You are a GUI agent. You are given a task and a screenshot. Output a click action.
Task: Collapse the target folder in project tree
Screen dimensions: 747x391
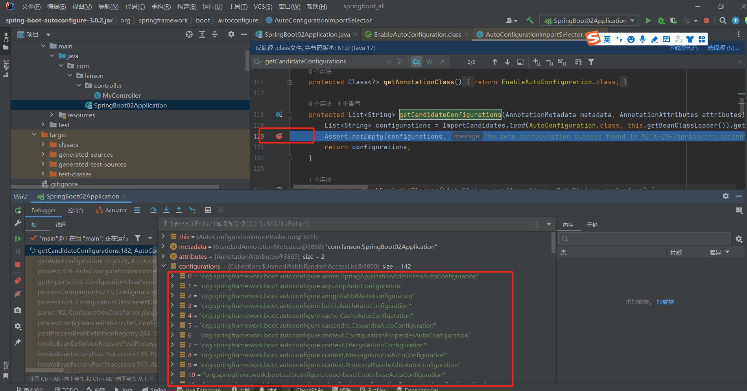click(34, 135)
